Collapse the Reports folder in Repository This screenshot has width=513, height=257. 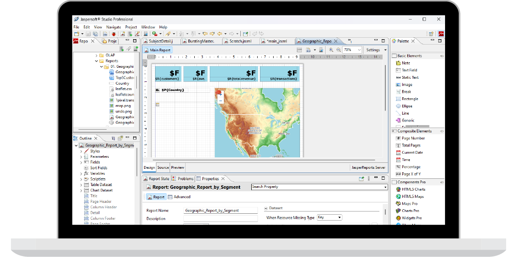coord(97,61)
